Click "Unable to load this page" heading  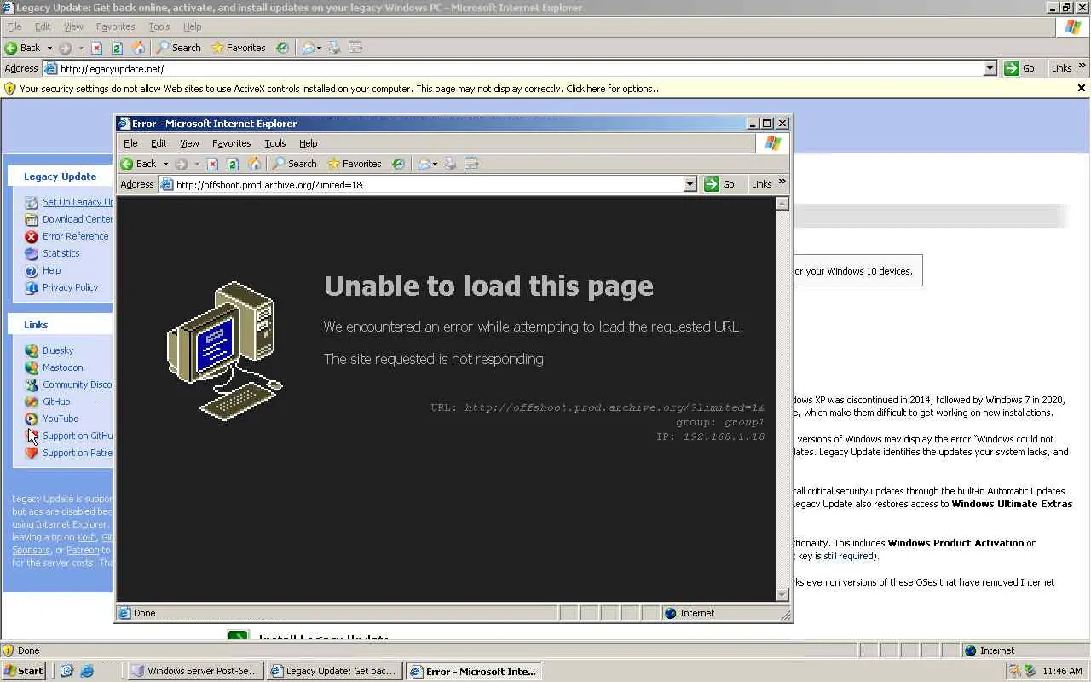click(x=488, y=286)
